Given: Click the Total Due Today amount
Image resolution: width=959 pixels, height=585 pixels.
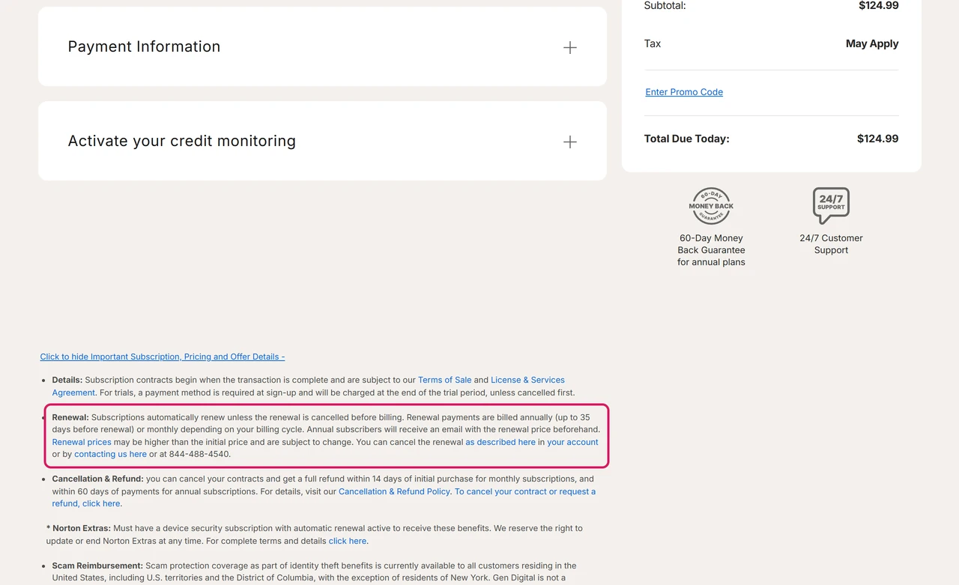Looking at the screenshot, I should pos(878,139).
